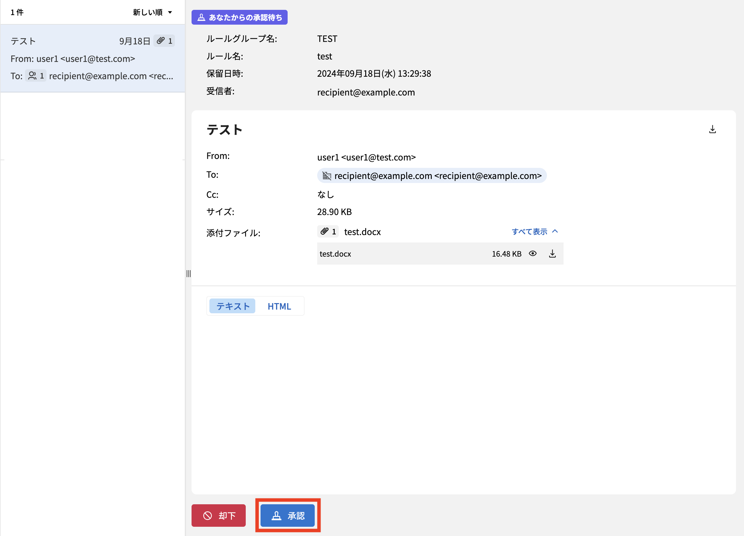Click the test.docx file row name
This screenshot has width=744, height=536.
[335, 254]
